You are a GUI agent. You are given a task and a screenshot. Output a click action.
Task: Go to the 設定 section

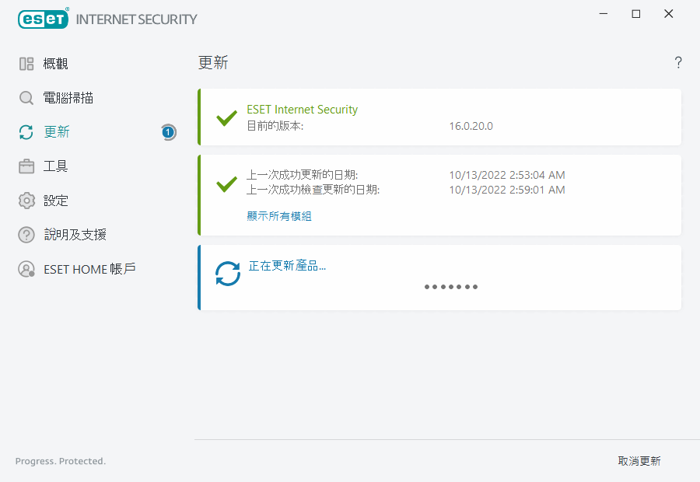pos(56,201)
